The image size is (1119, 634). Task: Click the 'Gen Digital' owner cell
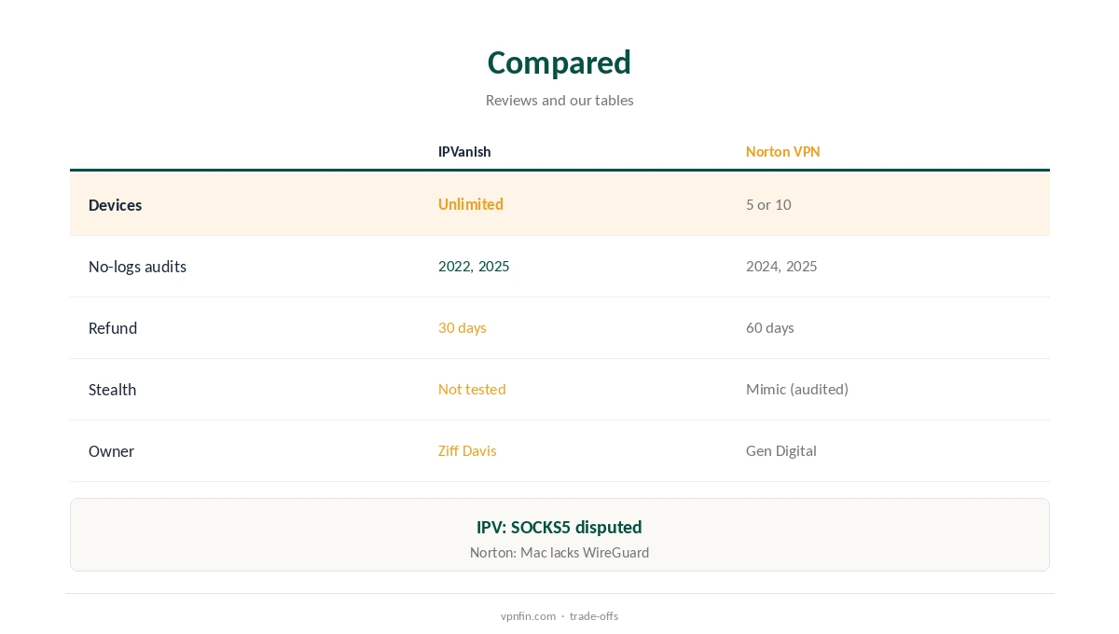point(781,450)
